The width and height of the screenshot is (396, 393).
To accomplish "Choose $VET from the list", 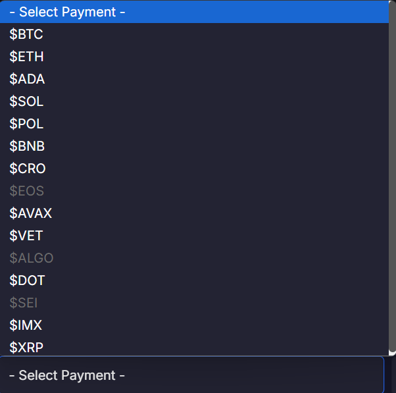I will pyautogui.click(x=194, y=236).
